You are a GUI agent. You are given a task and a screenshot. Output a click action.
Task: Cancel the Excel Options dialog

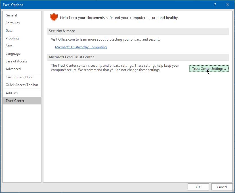(222, 187)
